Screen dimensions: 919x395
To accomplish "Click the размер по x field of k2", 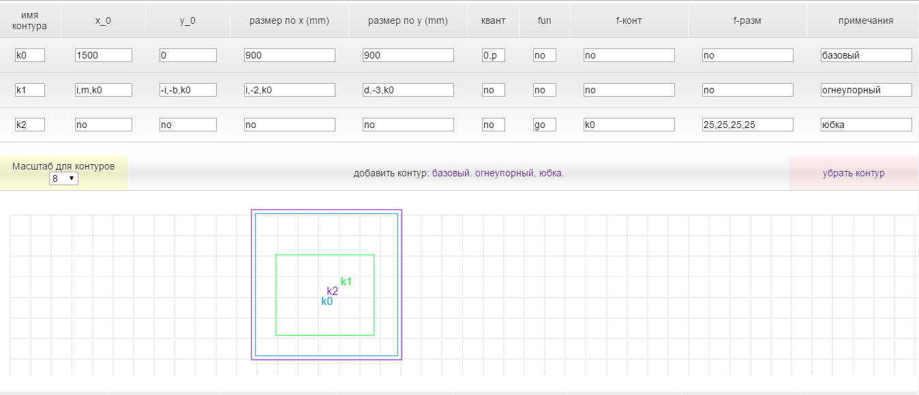I will click(x=290, y=125).
